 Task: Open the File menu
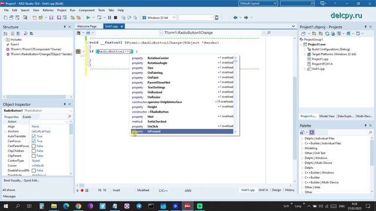click(x=6, y=11)
